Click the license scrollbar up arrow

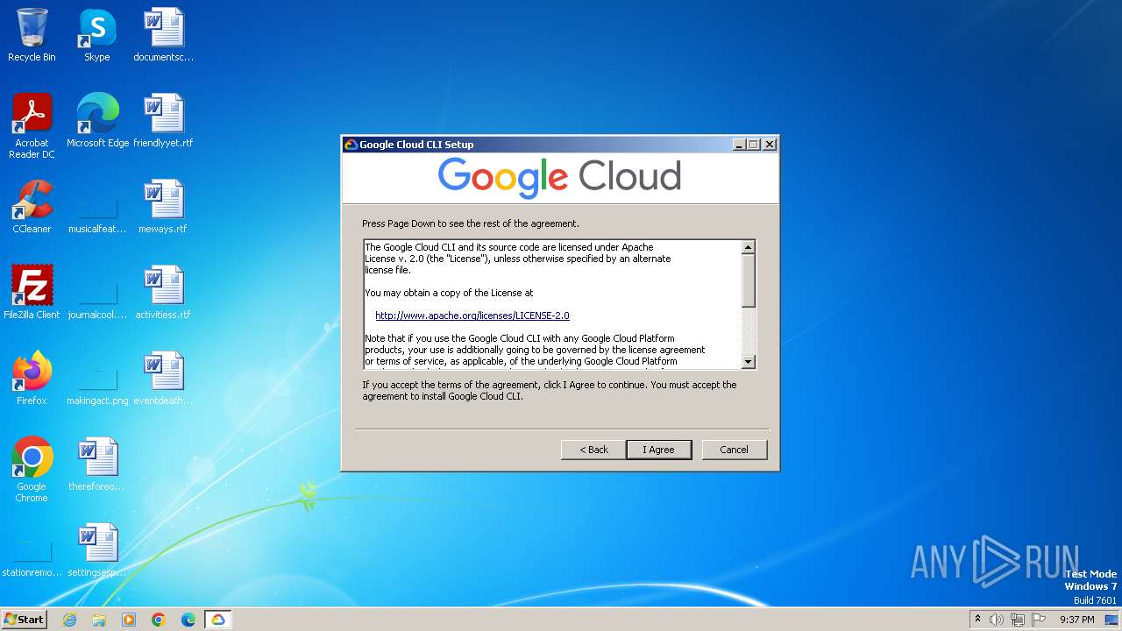[x=749, y=247]
